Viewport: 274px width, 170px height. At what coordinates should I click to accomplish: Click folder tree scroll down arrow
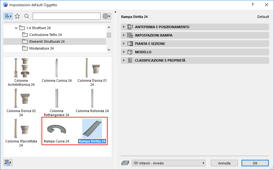pyautogui.click(x=109, y=50)
